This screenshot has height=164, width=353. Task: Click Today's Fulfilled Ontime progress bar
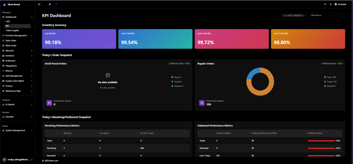321,141
